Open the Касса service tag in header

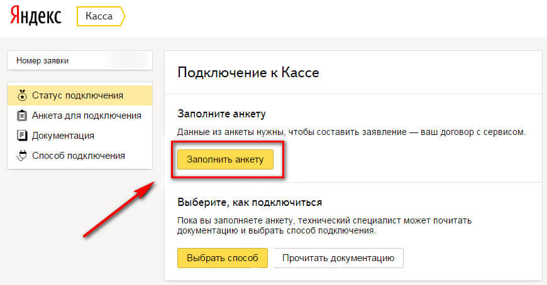pos(99,17)
